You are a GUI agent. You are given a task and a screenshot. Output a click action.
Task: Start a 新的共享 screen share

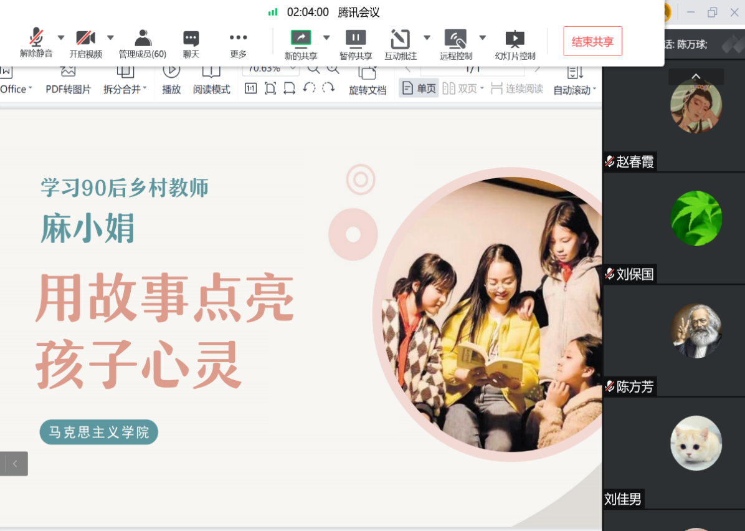pos(301,39)
